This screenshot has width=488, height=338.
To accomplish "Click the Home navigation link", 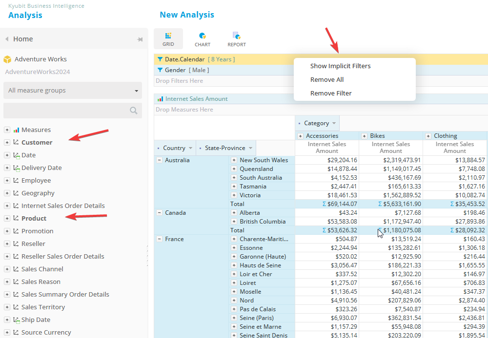I will coord(23,39).
